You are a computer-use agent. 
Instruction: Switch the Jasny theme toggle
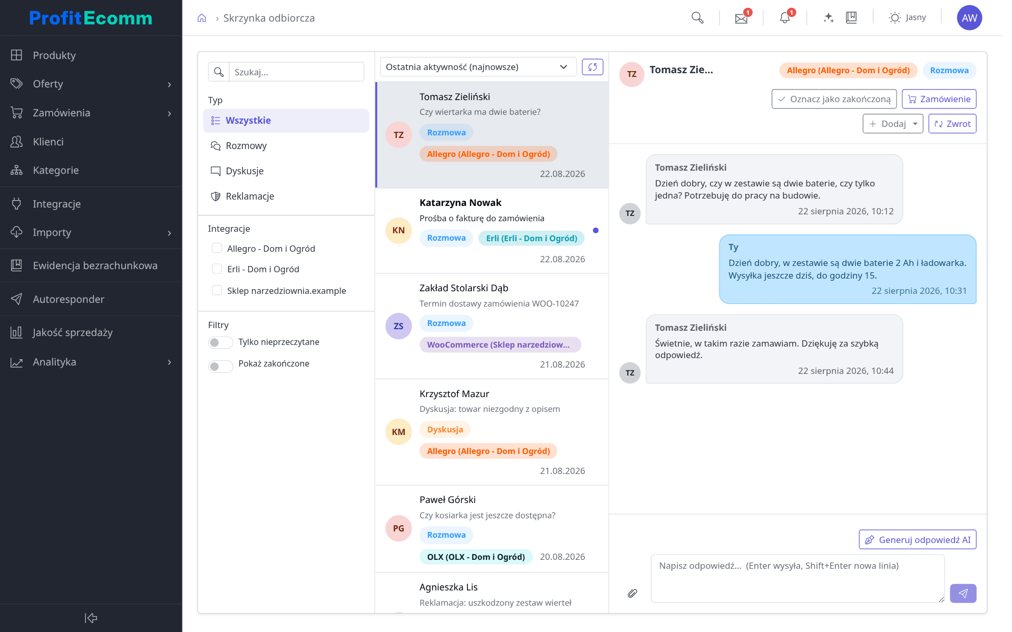pos(907,18)
